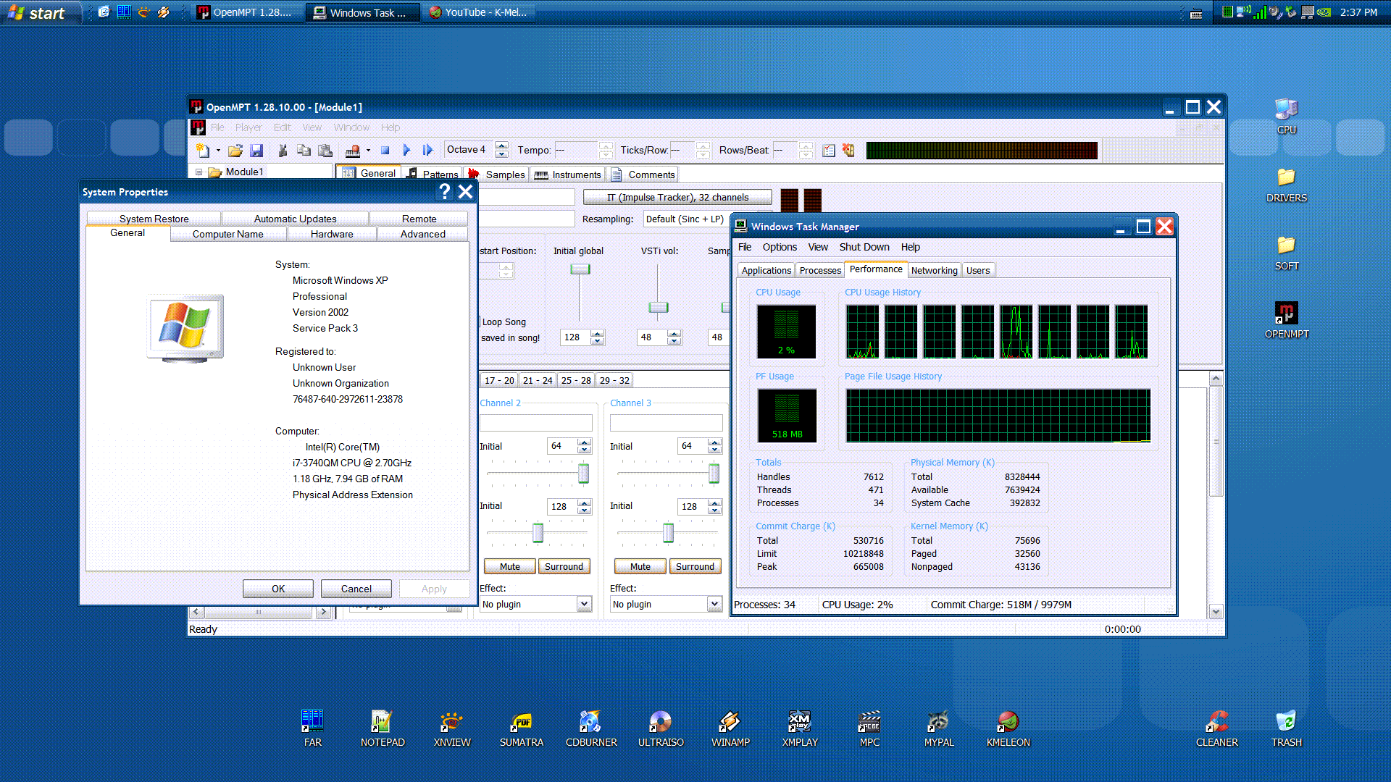
Task: Launch the MPC desktop shortcut
Action: (869, 728)
